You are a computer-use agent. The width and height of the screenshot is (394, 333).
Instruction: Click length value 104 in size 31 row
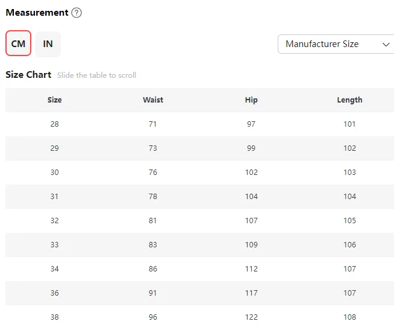coord(350,197)
